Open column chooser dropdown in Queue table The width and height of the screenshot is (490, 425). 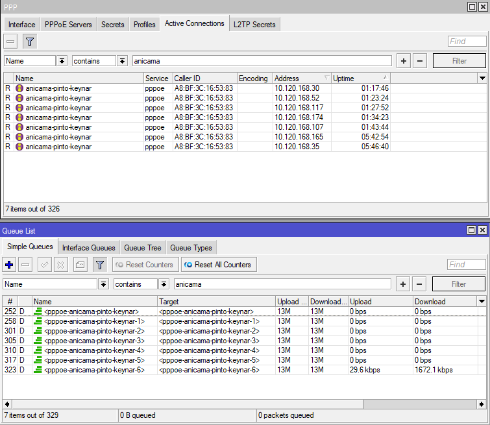click(x=482, y=301)
